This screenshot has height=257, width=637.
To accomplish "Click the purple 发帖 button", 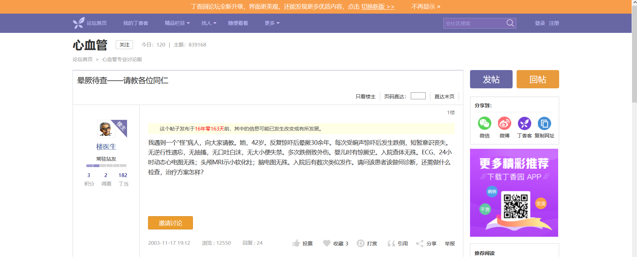I will tap(491, 79).
